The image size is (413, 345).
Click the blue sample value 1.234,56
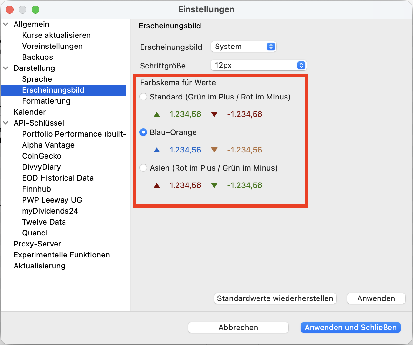(x=185, y=150)
